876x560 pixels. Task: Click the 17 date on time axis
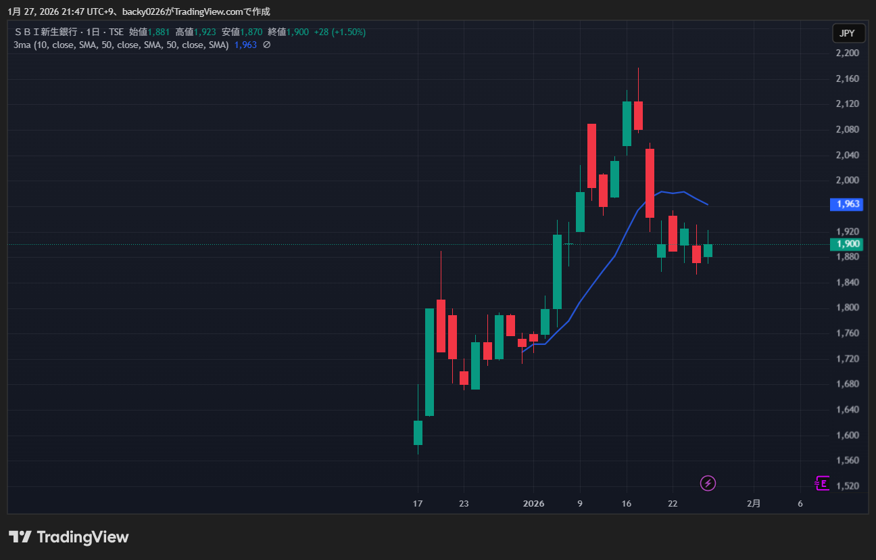(x=418, y=504)
